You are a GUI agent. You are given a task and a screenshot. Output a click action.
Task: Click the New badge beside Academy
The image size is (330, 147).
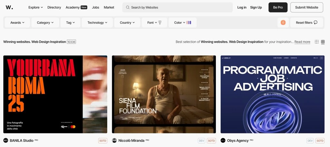pyautogui.click(x=84, y=7)
